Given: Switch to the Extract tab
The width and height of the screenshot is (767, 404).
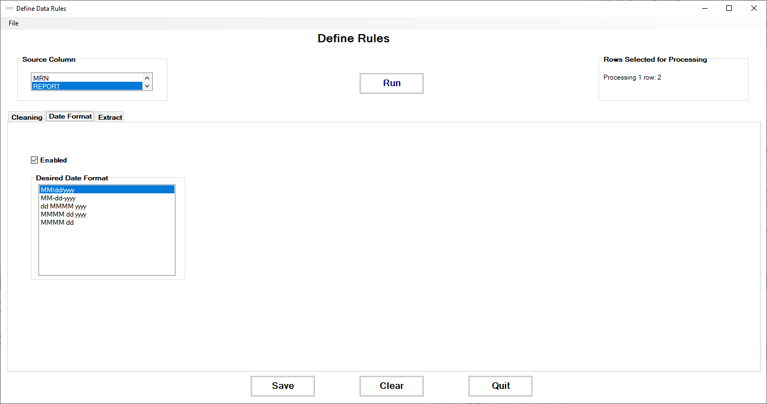Looking at the screenshot, I should pos(110,117).
